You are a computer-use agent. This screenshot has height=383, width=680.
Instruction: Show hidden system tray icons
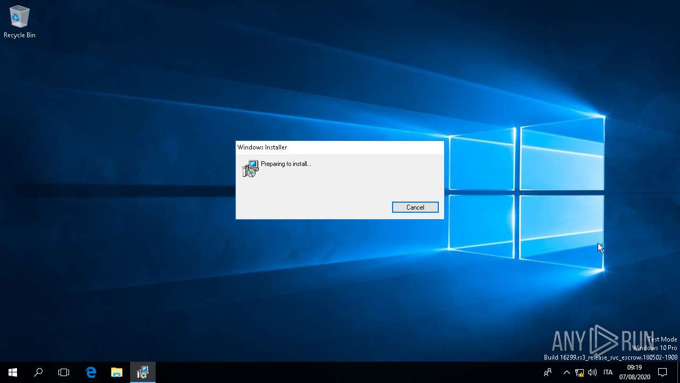566,372
